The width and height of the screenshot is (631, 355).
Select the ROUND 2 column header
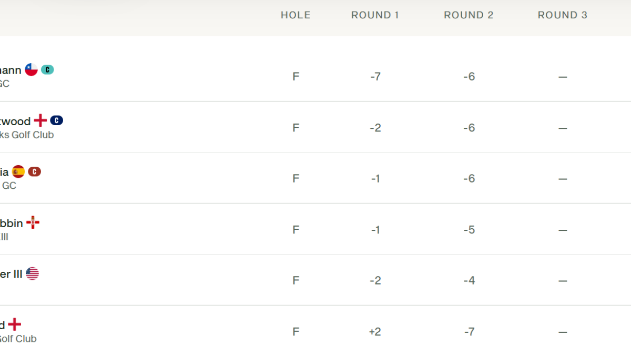pos(469,15)
